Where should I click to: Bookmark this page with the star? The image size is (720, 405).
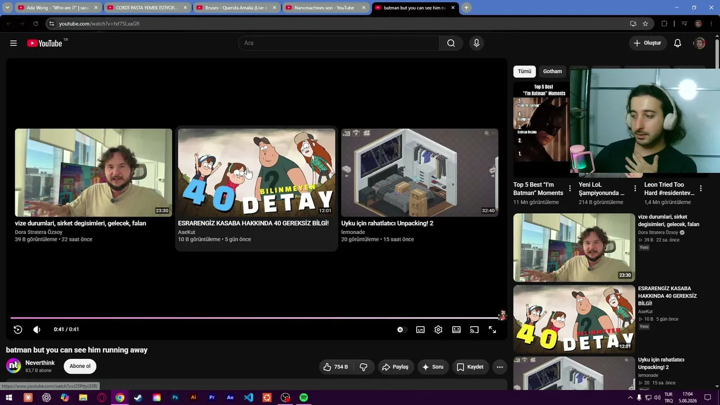[x=645, y=24]
